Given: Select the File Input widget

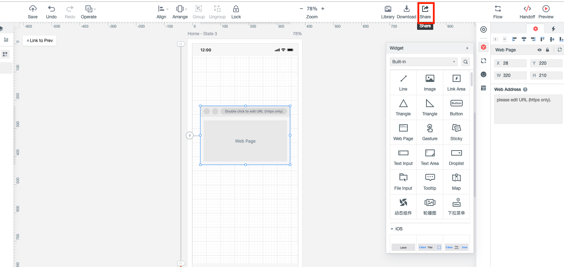Looking at the screenshot, I should [403, 182].
